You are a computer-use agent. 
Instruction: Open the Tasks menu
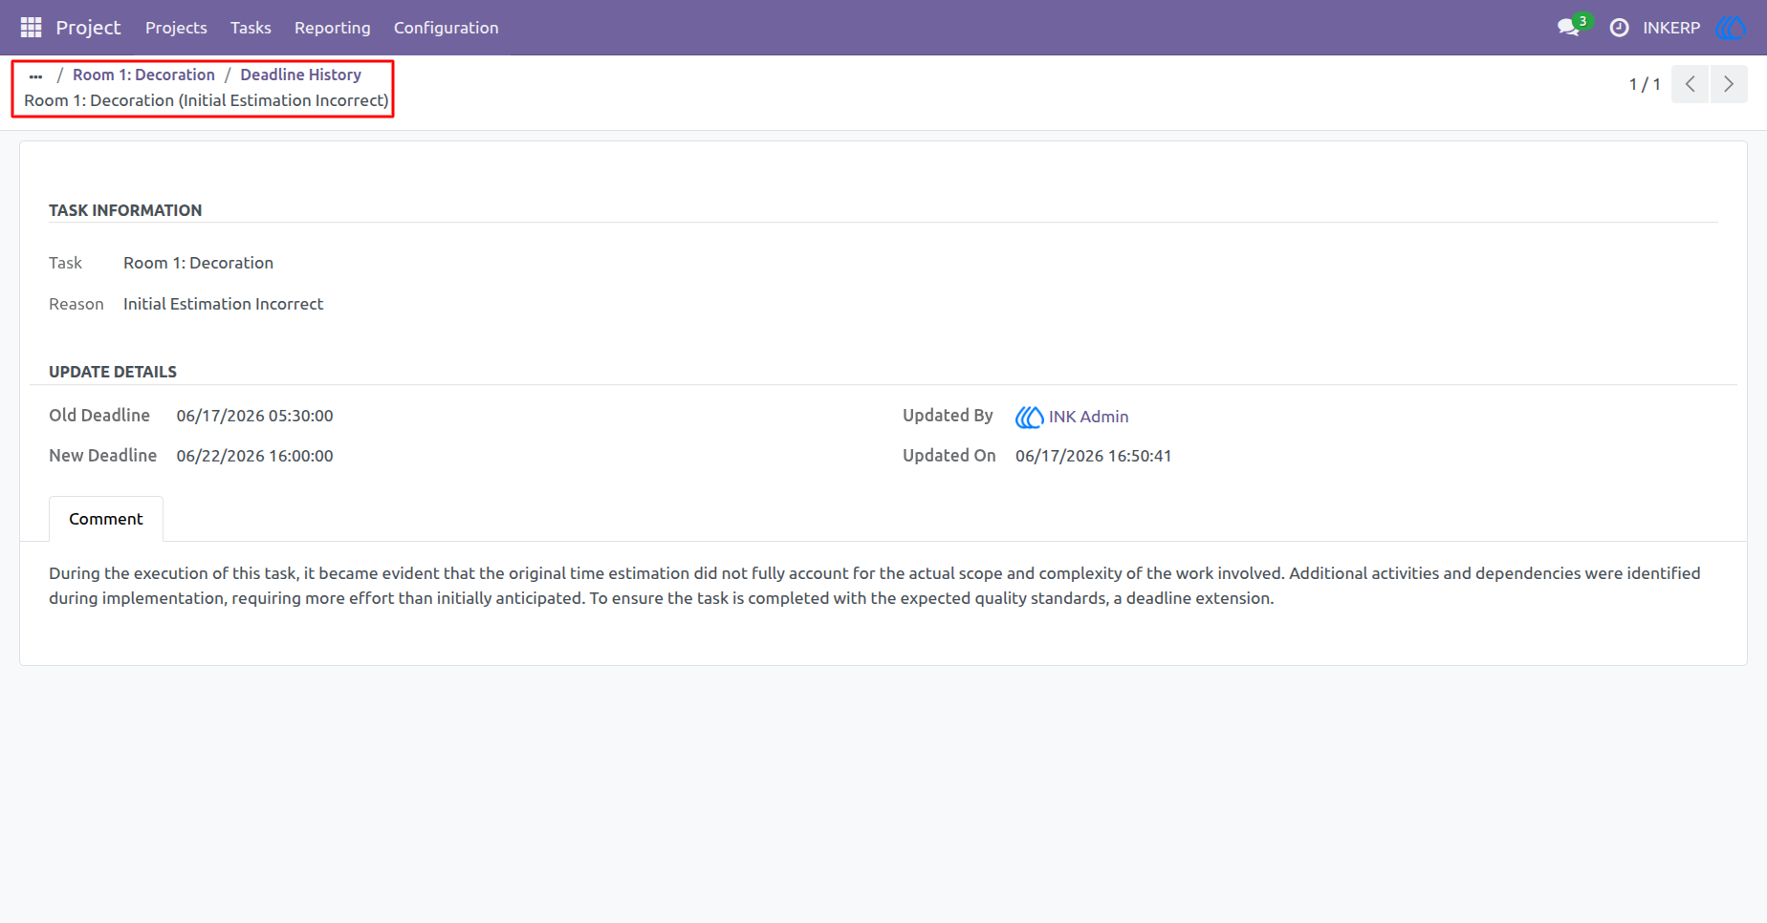click(251, 28)
